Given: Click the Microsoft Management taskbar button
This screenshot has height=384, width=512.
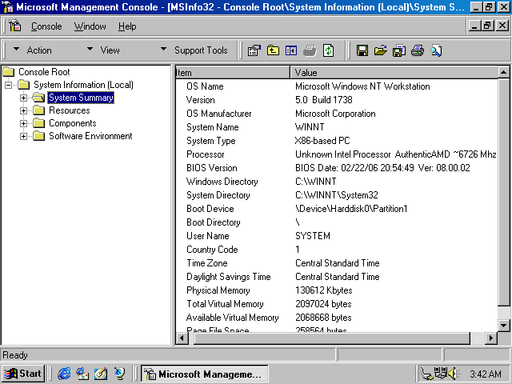Looking at the screenshot, I should (205, 374).
